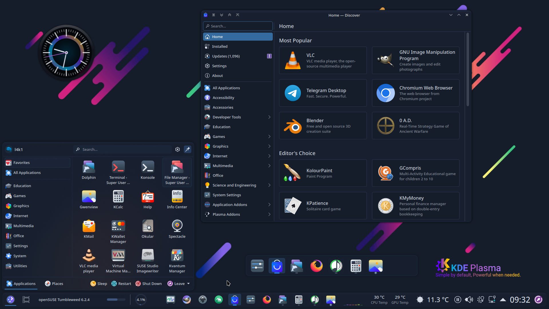Open Blender card in Most Popular
Image resolution: width=549 pixels, height=309 pixels.
323,126
